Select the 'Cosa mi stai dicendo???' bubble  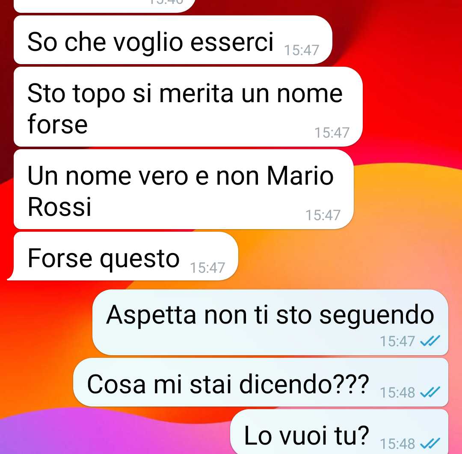tap(261, 382)
